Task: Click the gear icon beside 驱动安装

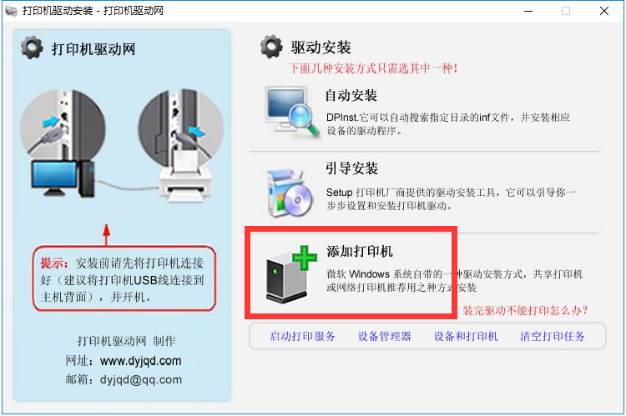Action: tap(271, 47)
